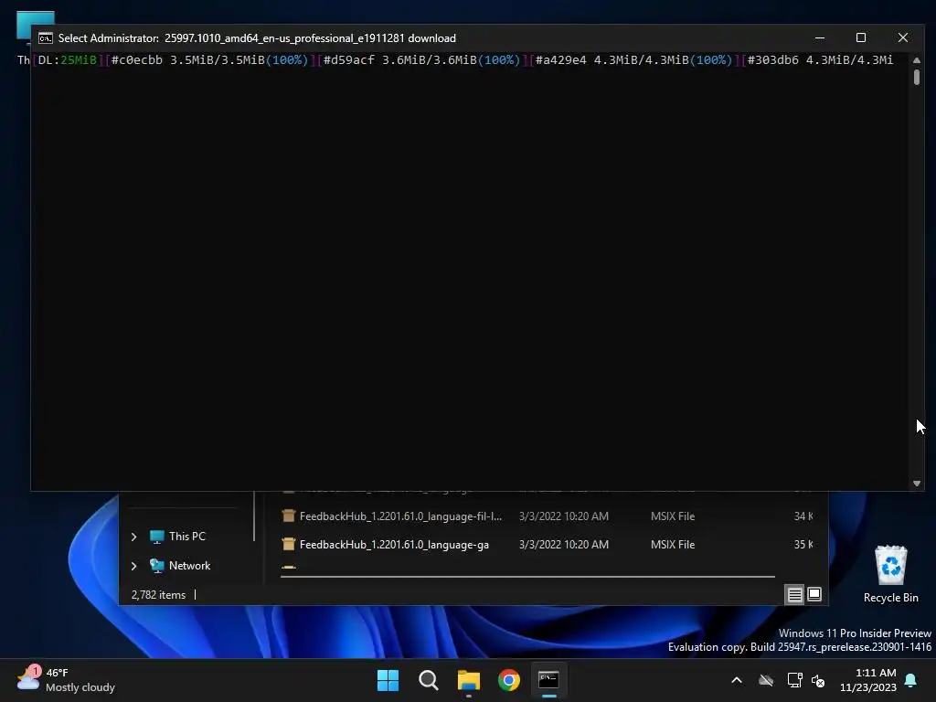Click MSIX File type of language-ga row

coord(673,545)
